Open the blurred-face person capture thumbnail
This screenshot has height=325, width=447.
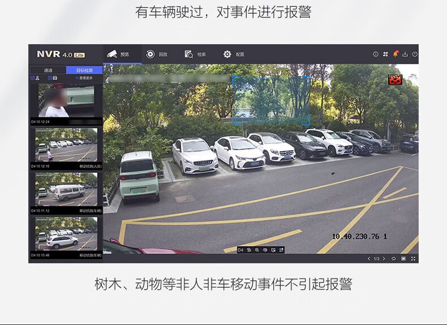pos(66,100)
